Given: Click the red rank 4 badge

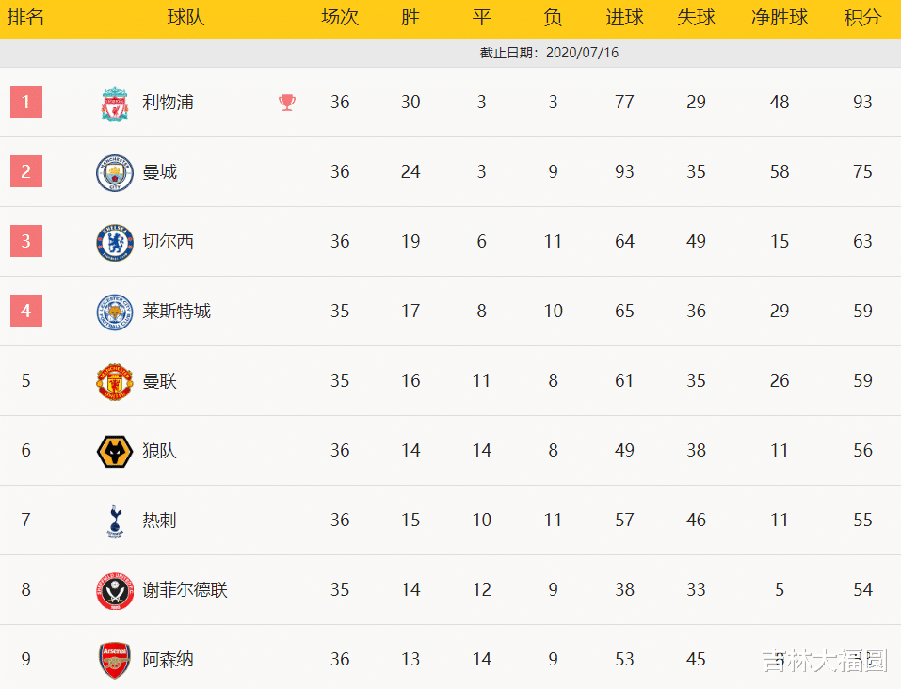Looking at the screenshot, I should pos(26,311).
